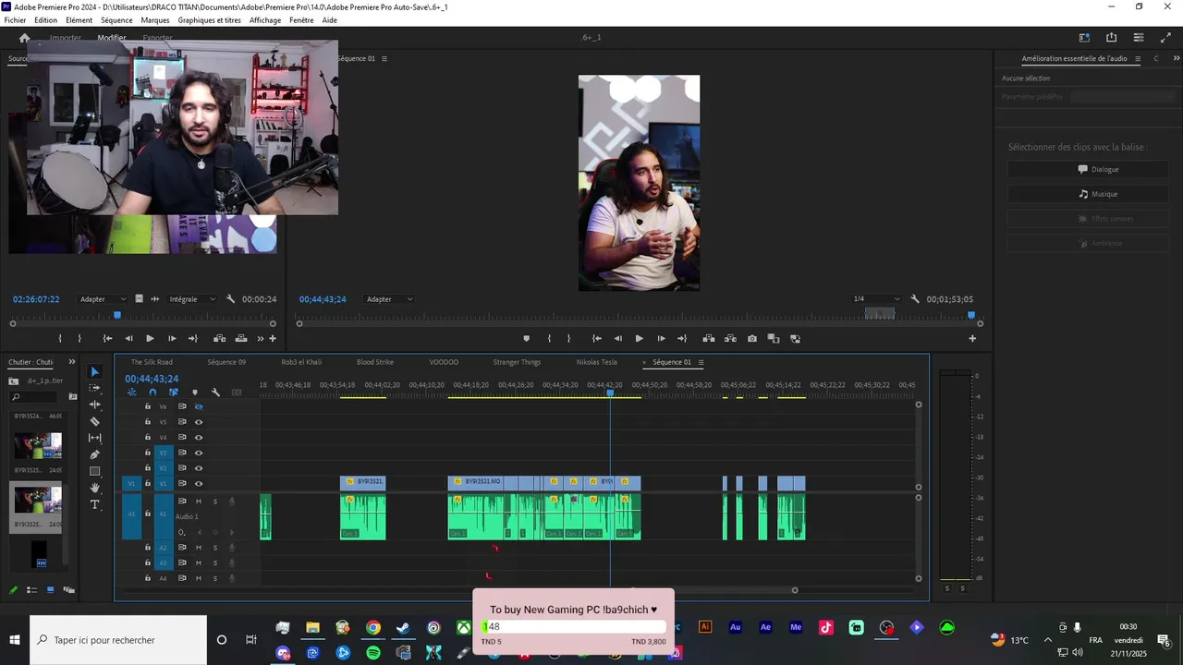Toggle Linked Selection in timeline
1183x665 pixels.
point(173,393)
